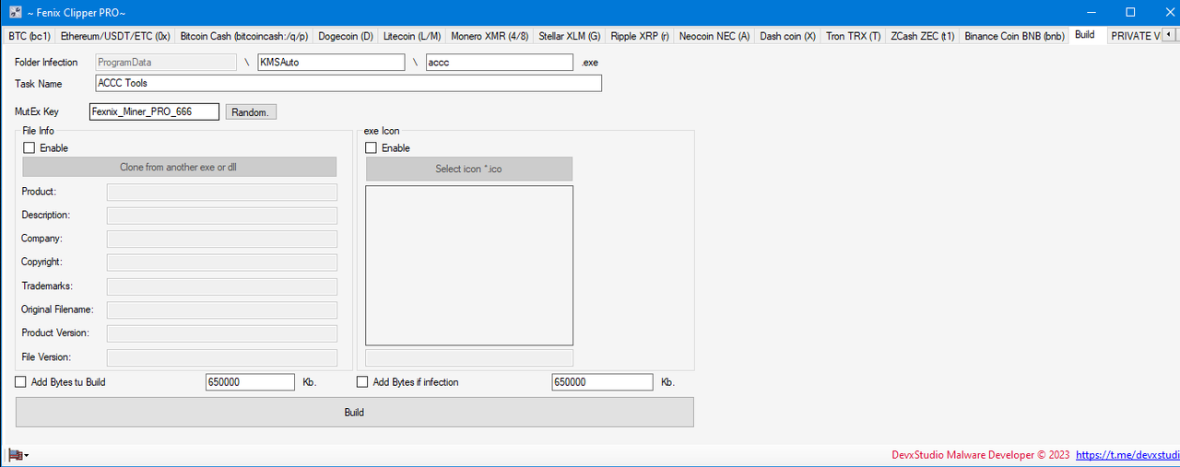Click the Trademarks field in File Info
Viewport: 1180px width, 467px height.
click(222, 286)
